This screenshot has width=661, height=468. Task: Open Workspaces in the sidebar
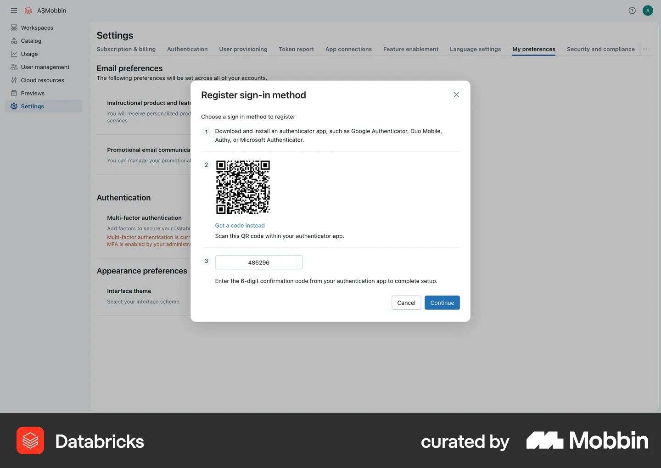[44, 28]
